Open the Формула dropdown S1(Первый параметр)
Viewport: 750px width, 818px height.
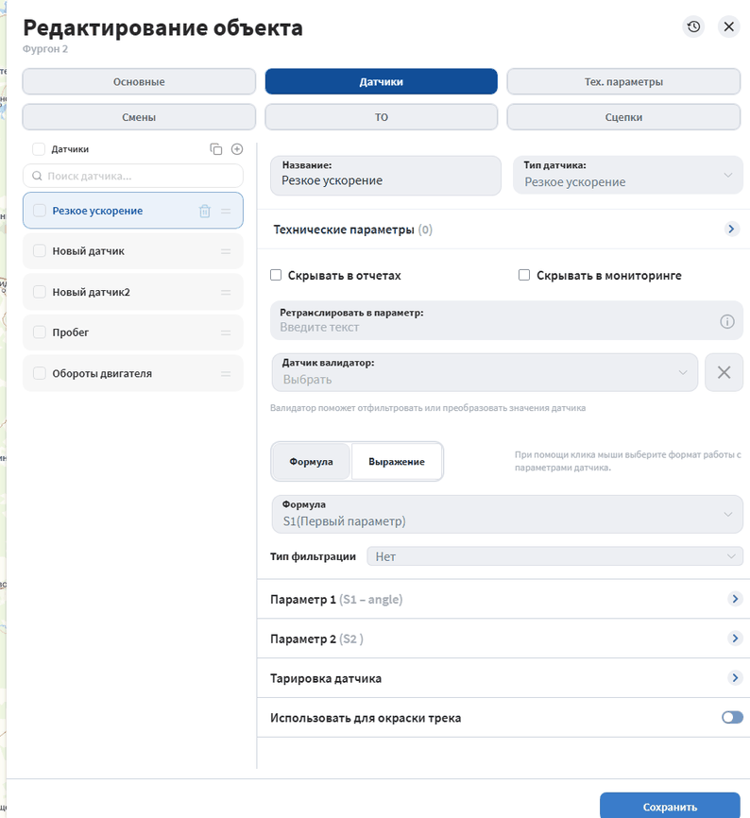pyautogui.click(x=507, y=515)
